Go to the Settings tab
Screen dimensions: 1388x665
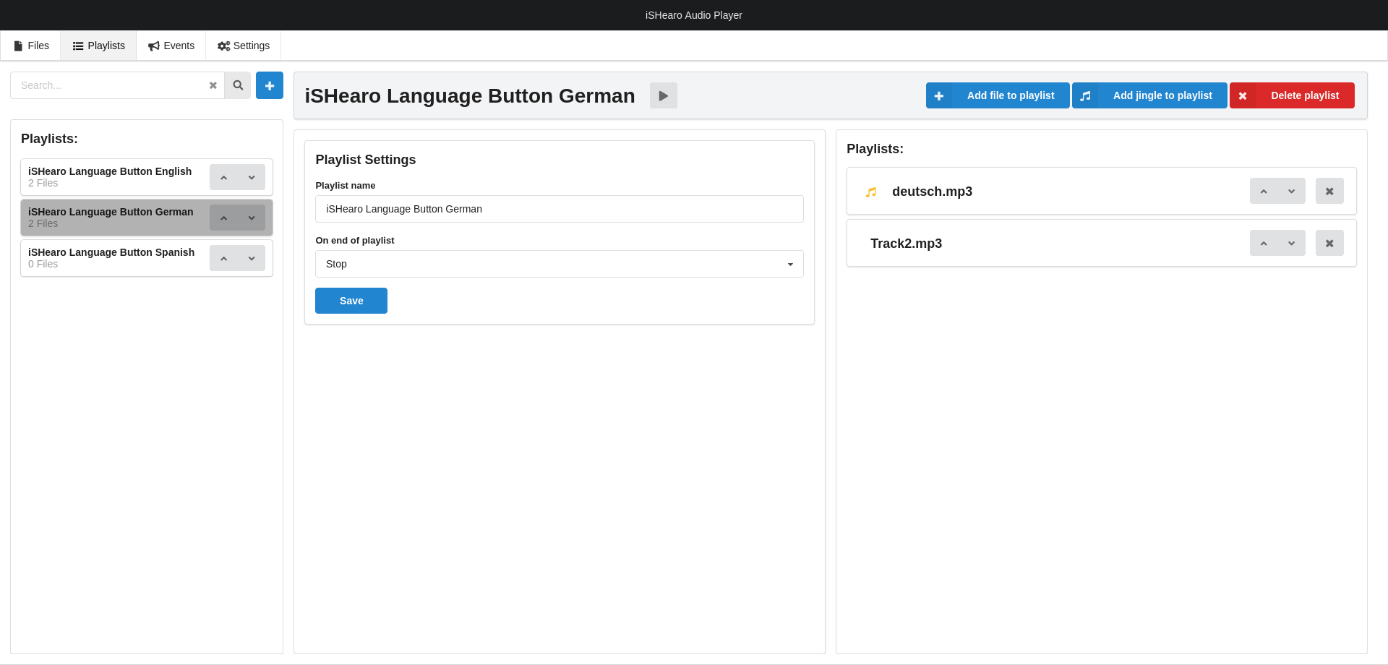point(244,46)
